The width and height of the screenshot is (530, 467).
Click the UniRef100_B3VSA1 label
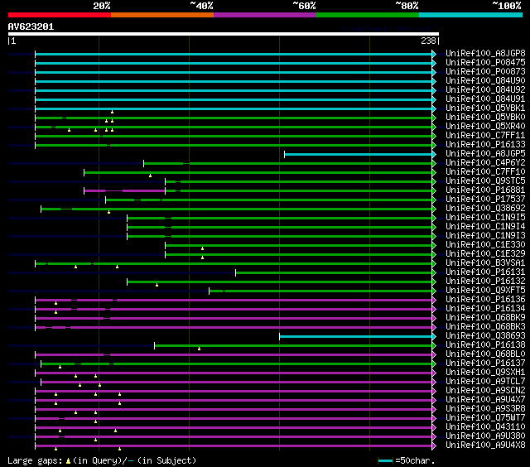[x=485, y=263]
